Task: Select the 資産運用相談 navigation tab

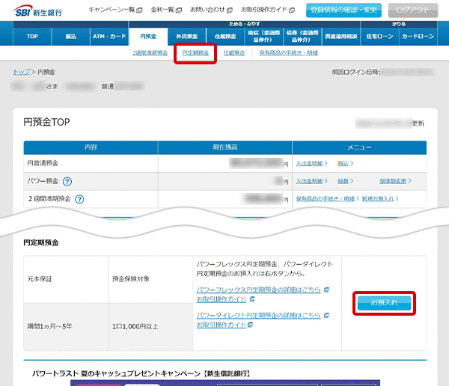Action: point(341,37)
